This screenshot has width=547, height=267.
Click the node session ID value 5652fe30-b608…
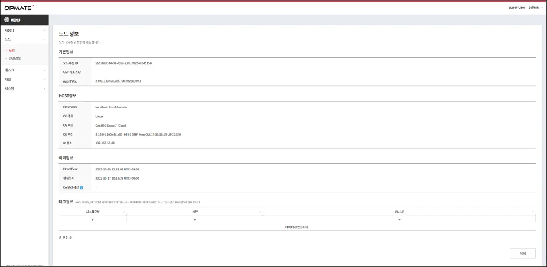[x=123, y=63]
